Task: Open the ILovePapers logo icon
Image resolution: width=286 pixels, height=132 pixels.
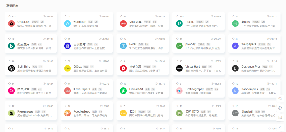Action: [x=67, y=91]
